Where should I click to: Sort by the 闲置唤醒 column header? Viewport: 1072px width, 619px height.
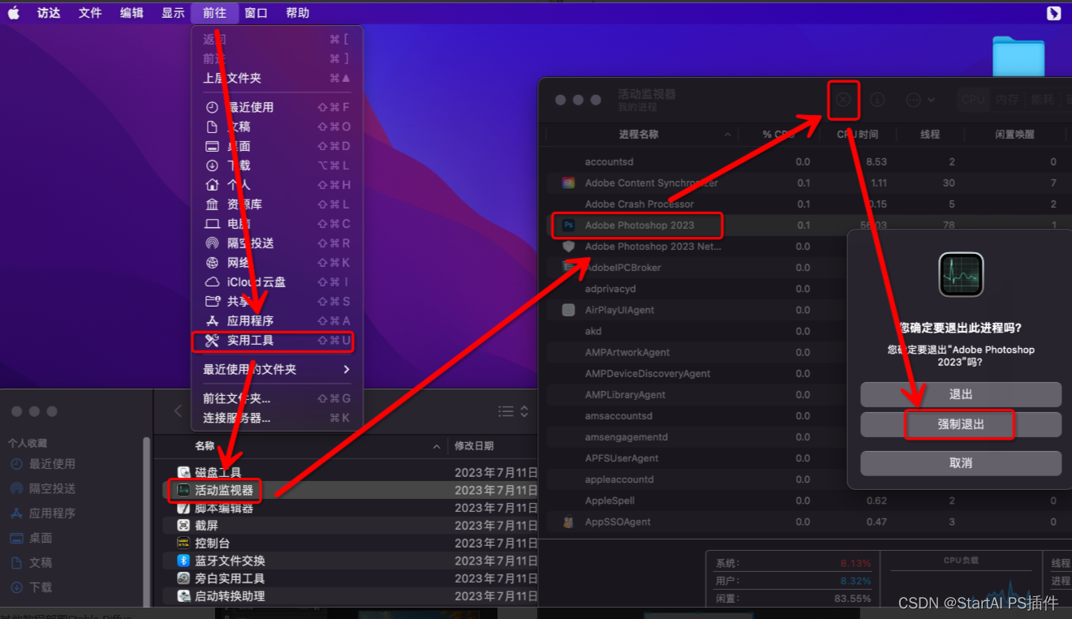[1015, 135]
